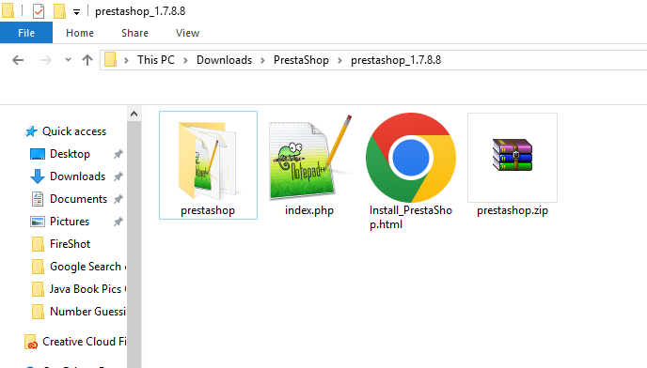The width and height of the screenshot is (647, 368).
Task: Click prestashop_1.7.8.8 breadcrumb segment
Action: [x=396, y=60]
